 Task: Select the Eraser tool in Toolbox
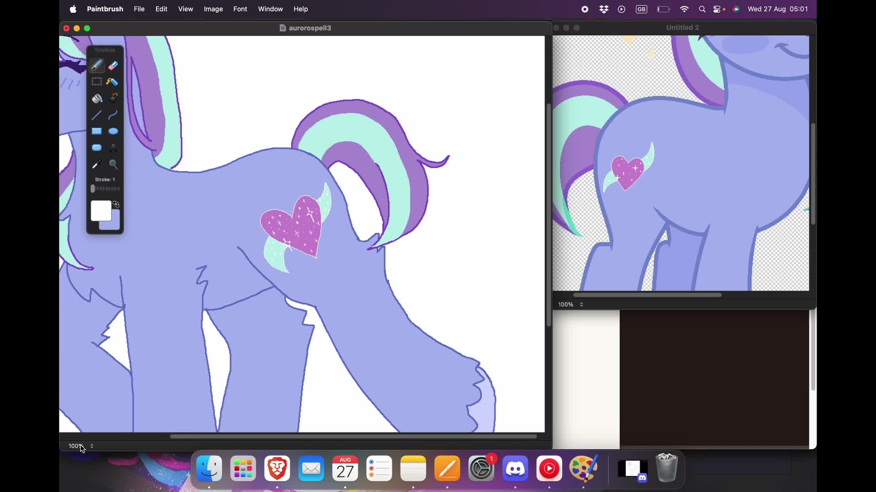[x=113, y=66]
